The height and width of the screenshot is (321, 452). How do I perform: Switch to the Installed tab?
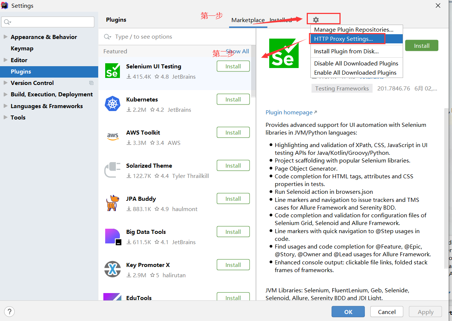coord(281,20)
